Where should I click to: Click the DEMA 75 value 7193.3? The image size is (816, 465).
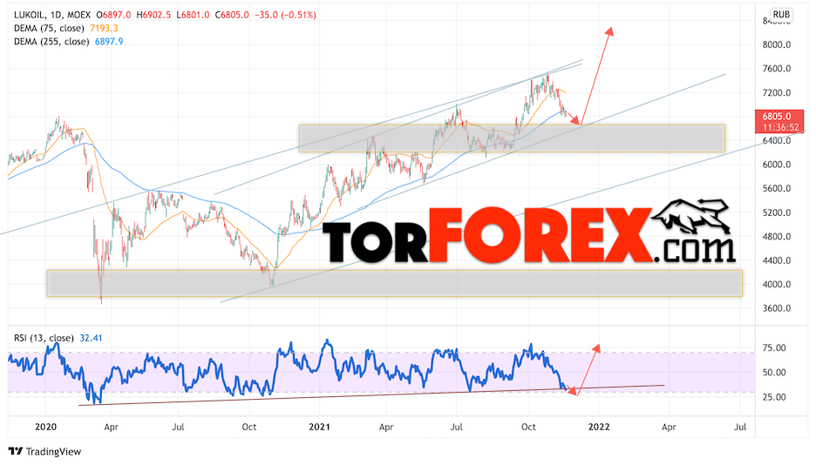click(x=104, y=28)
